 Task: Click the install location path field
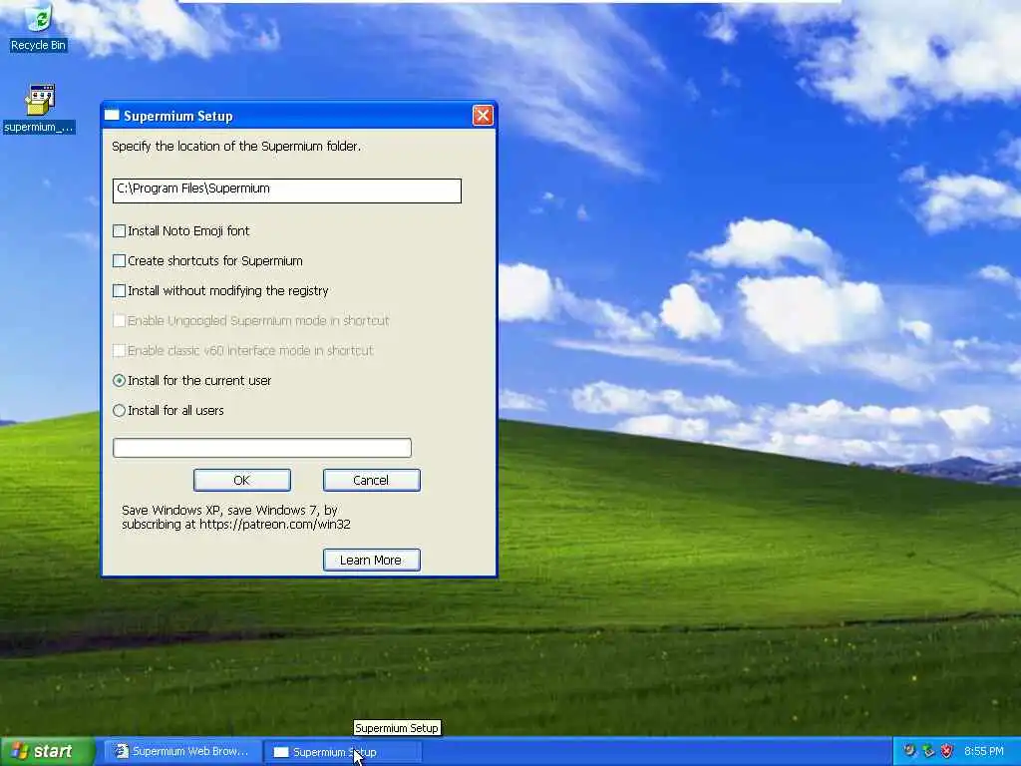286,191
